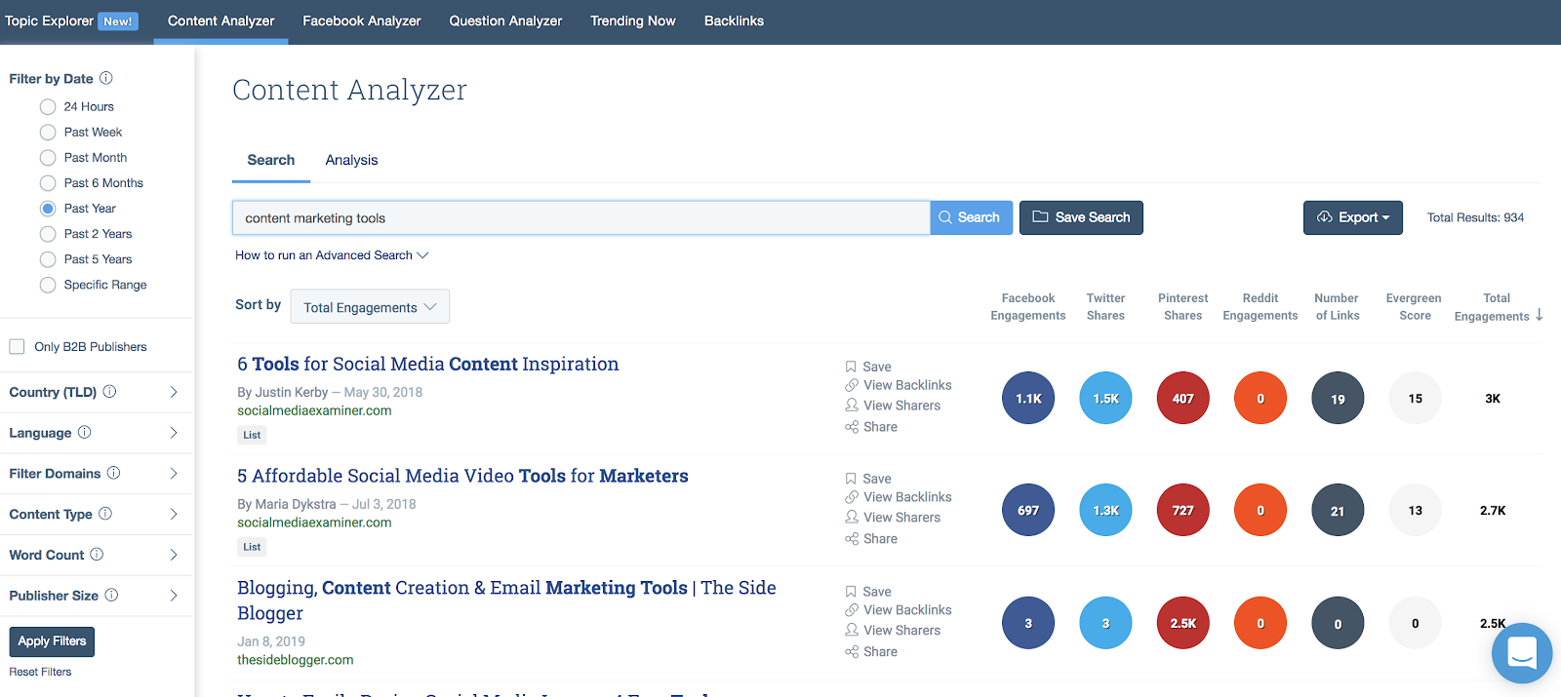This screenshot has width=1561, height=697.
Task: Open the Export dropdown menu
Action: [x=1352, y=217]
